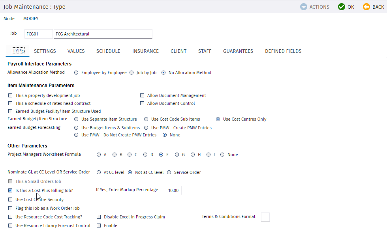Click the Job code field FCG01
The width and height of the screenshot is (387, 233).
39,34
